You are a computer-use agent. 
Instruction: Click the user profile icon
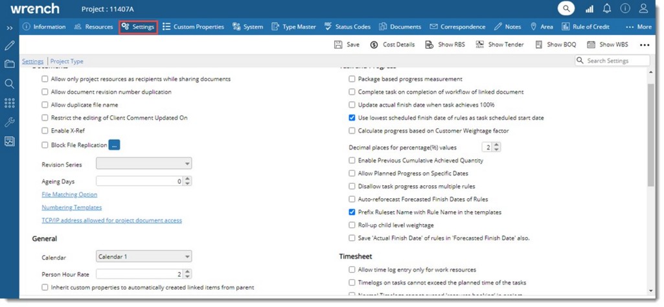[x=643, y=9]
